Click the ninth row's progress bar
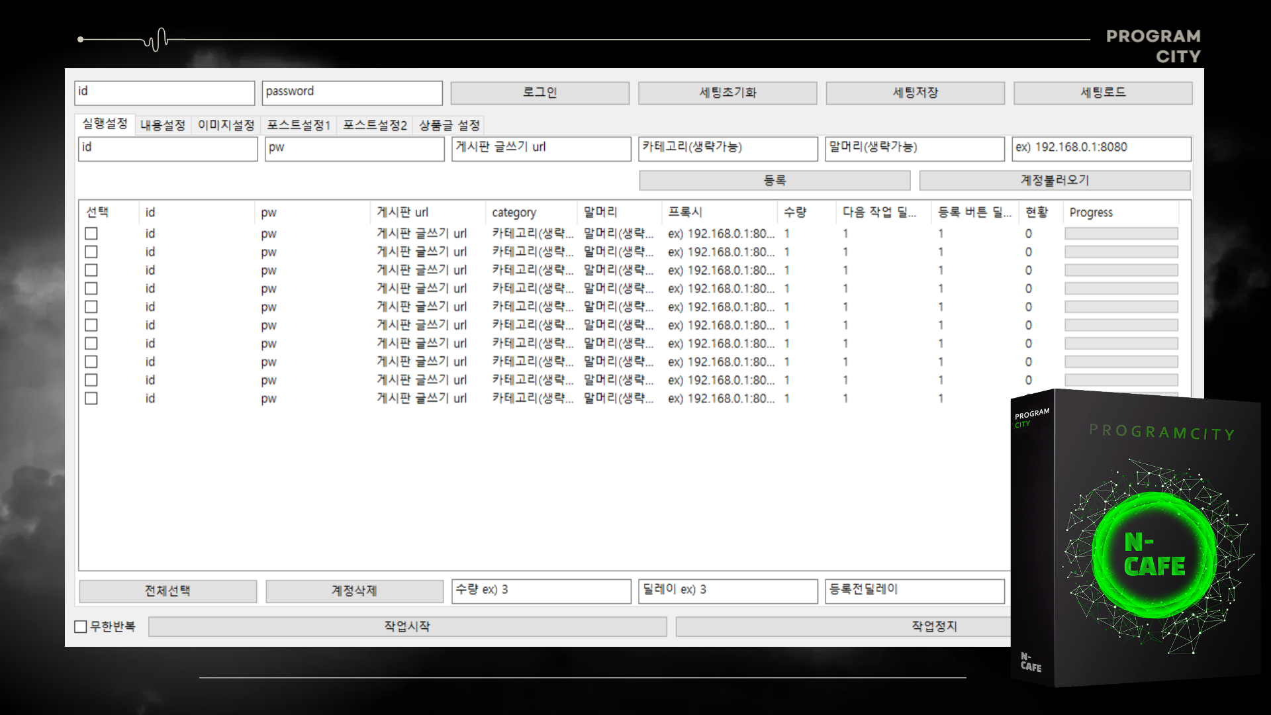Image resolution: width=1271 pixels, height=715 pixels. (1121, 380)
